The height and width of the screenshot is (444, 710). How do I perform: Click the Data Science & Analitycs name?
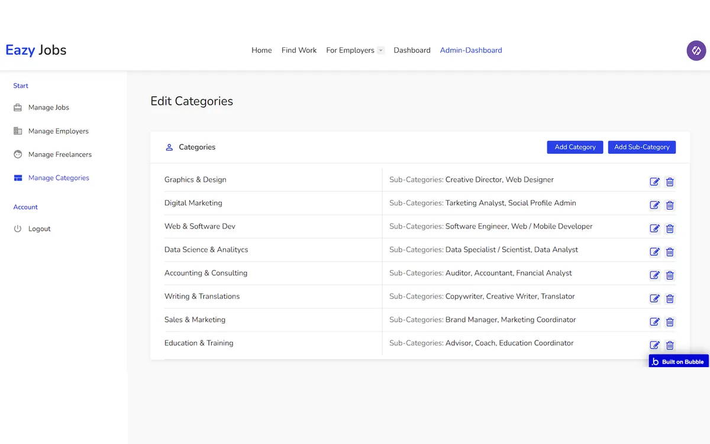coord(206,250)
